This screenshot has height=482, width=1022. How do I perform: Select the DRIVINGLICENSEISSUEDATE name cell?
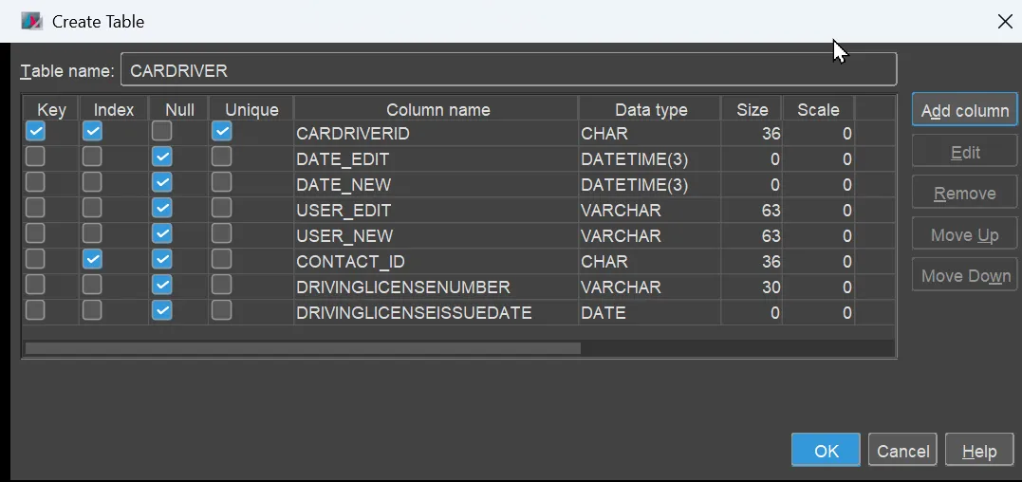(x=437, y=313)
